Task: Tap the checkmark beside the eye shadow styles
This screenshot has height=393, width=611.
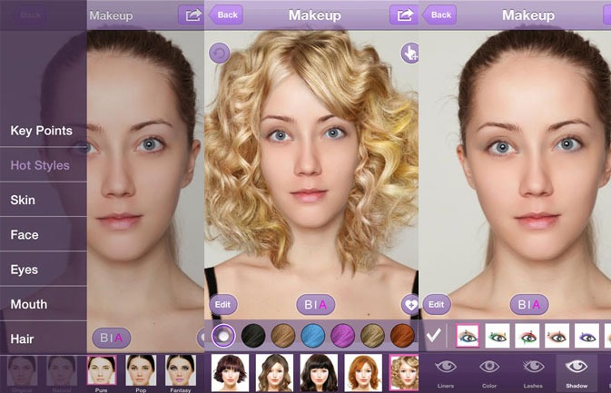Action: (x=434, y=336)
